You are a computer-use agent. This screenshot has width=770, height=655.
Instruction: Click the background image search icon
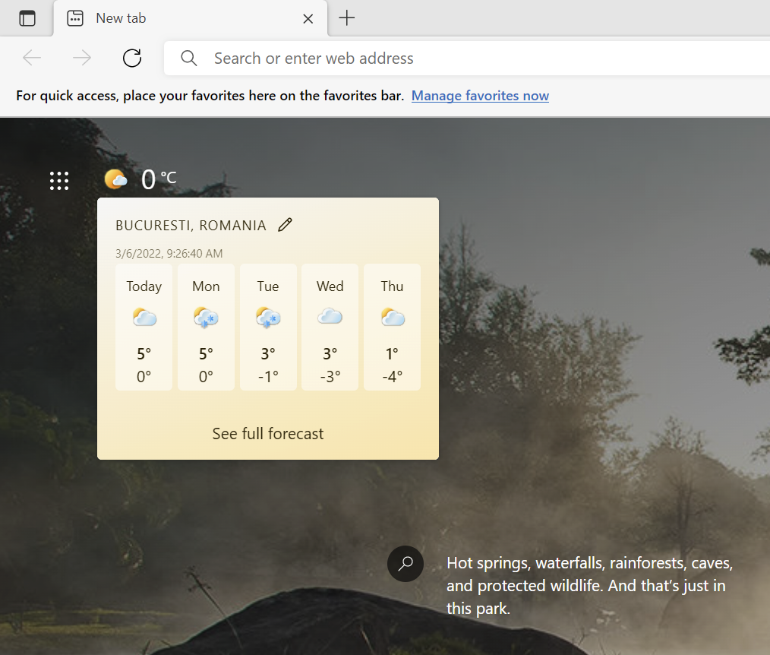(x=406, y=564)
